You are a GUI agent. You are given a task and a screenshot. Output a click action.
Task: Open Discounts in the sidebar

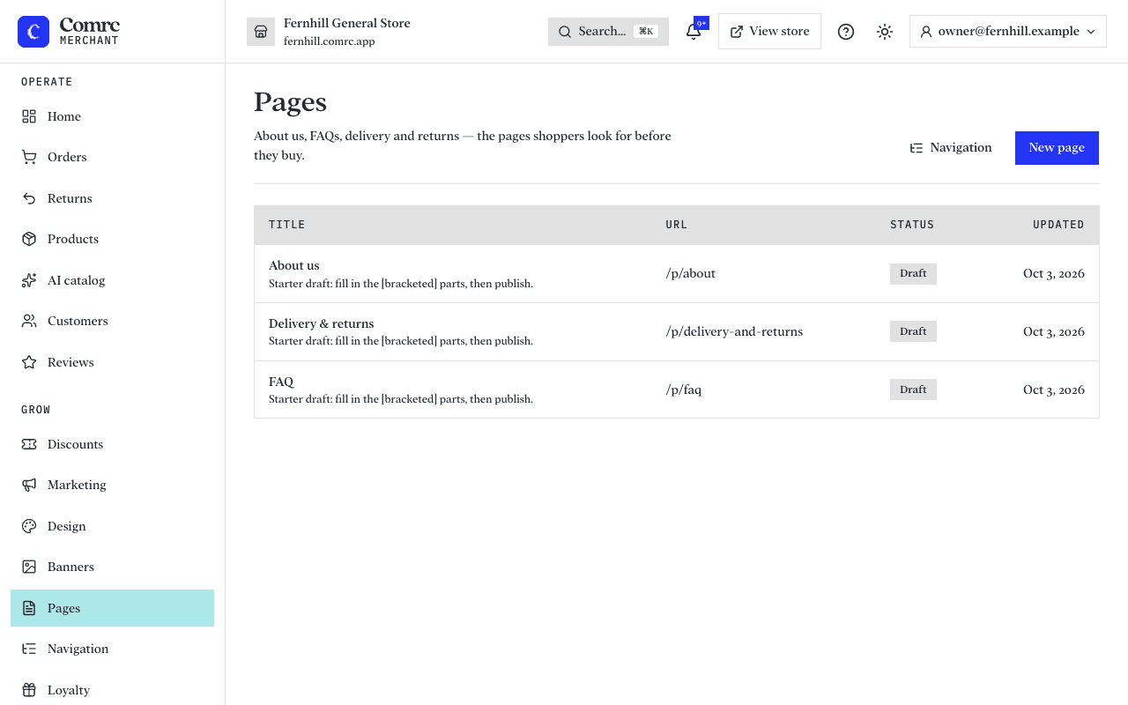tap(112, 444)
